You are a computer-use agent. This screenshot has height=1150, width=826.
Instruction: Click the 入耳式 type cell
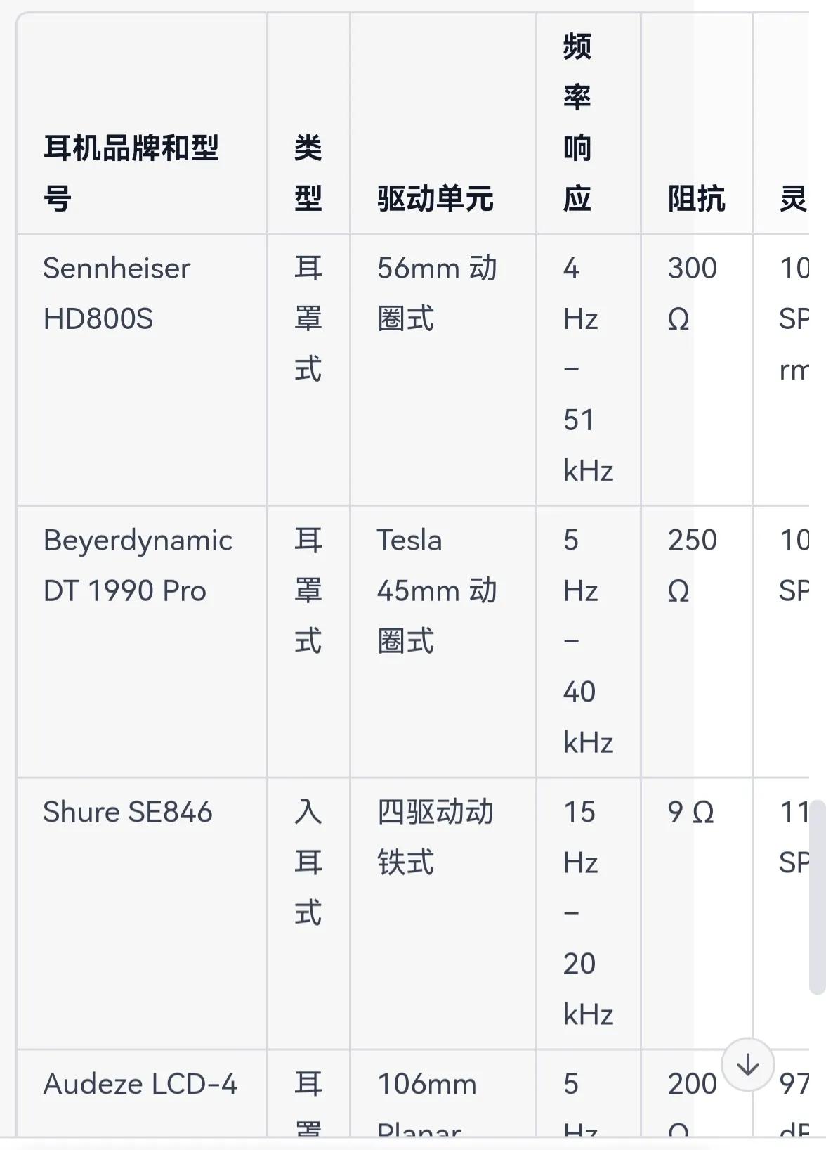pos(309,863)
